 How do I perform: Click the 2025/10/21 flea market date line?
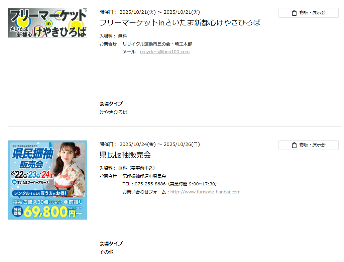point(150,12)
